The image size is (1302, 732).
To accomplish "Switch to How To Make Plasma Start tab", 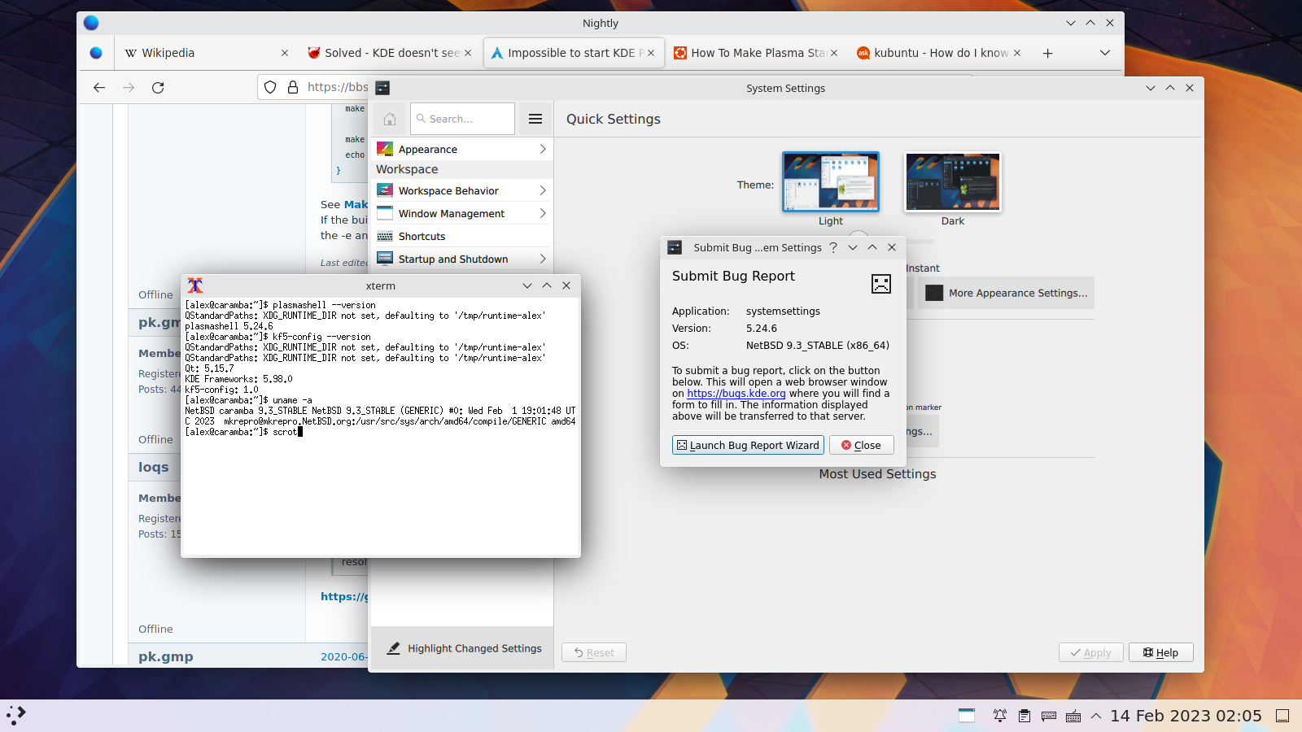I will 755,53.
